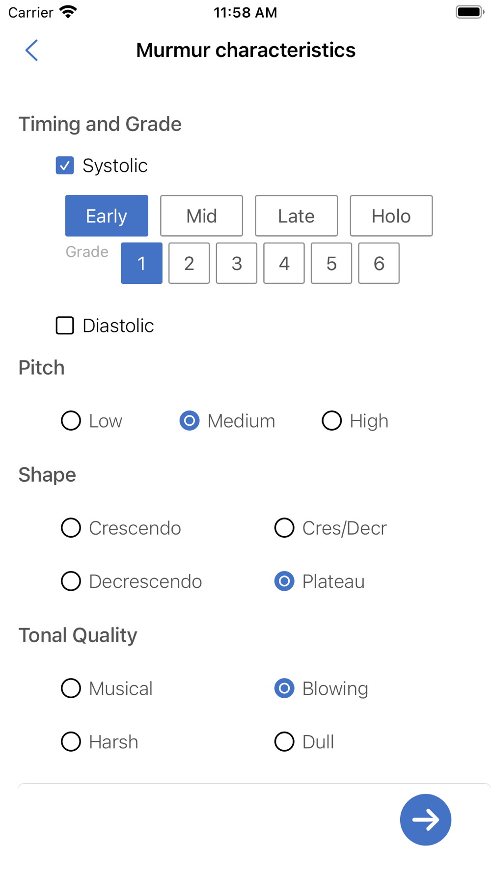The image size is (491, 873).
Task: Choose Holo systolic timing
Action: [x=391, y=216]
